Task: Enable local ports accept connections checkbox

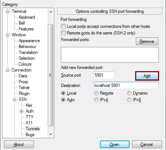Action: coord(63,26)
